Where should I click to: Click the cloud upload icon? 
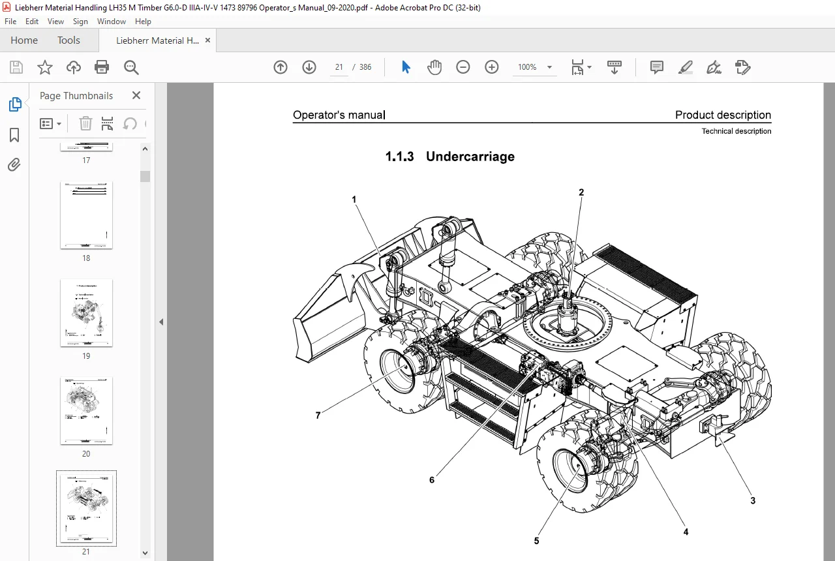(74, 67)
